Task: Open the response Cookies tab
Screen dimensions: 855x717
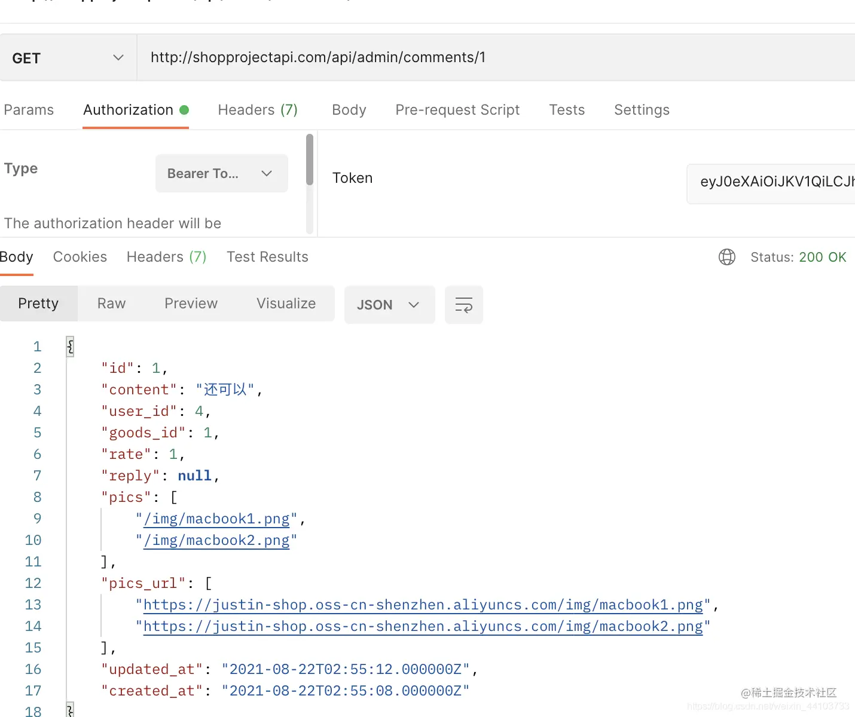Action: (80, 257)
